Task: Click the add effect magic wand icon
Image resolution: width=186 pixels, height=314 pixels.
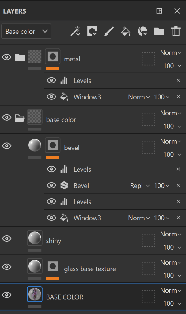Action: (x=75, y=31)
